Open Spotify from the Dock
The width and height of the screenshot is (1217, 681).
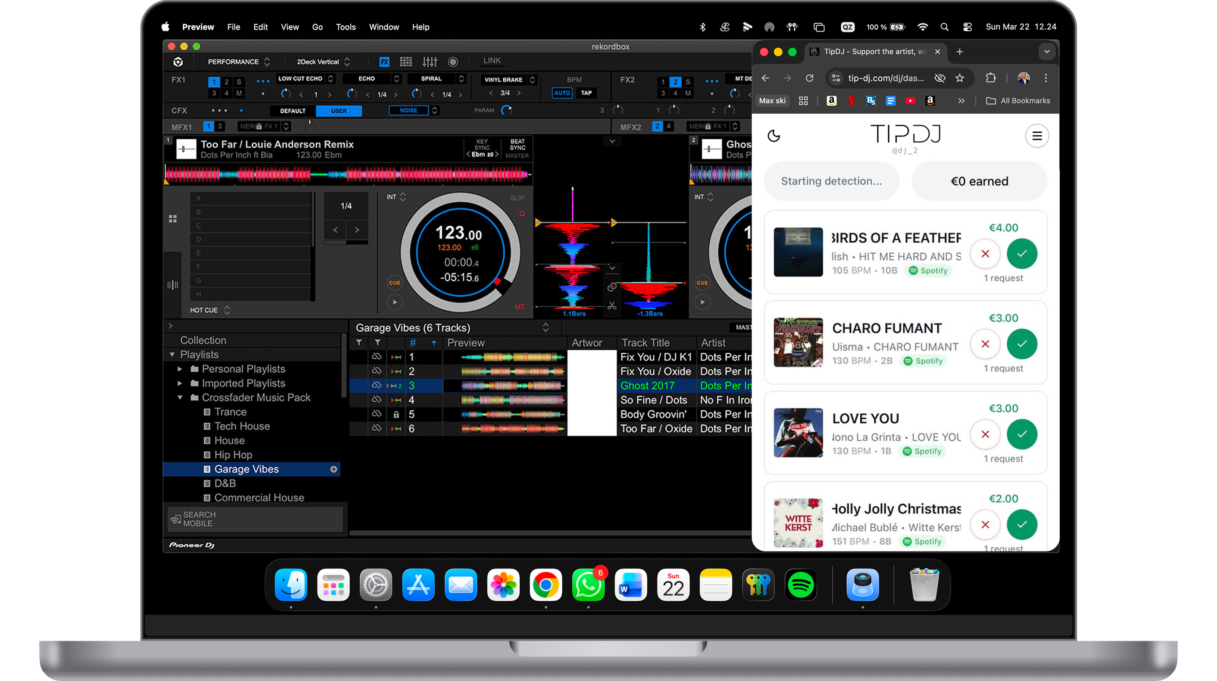pyautogui.click(x=802, y=586)
